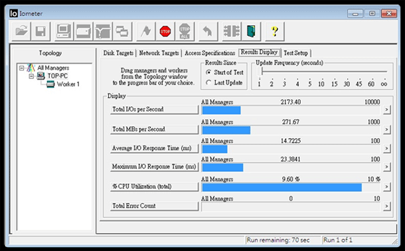Expand Total I/Os per Second arrow
The width and height of the screenshot is (405, 251).
pos(386,110)
